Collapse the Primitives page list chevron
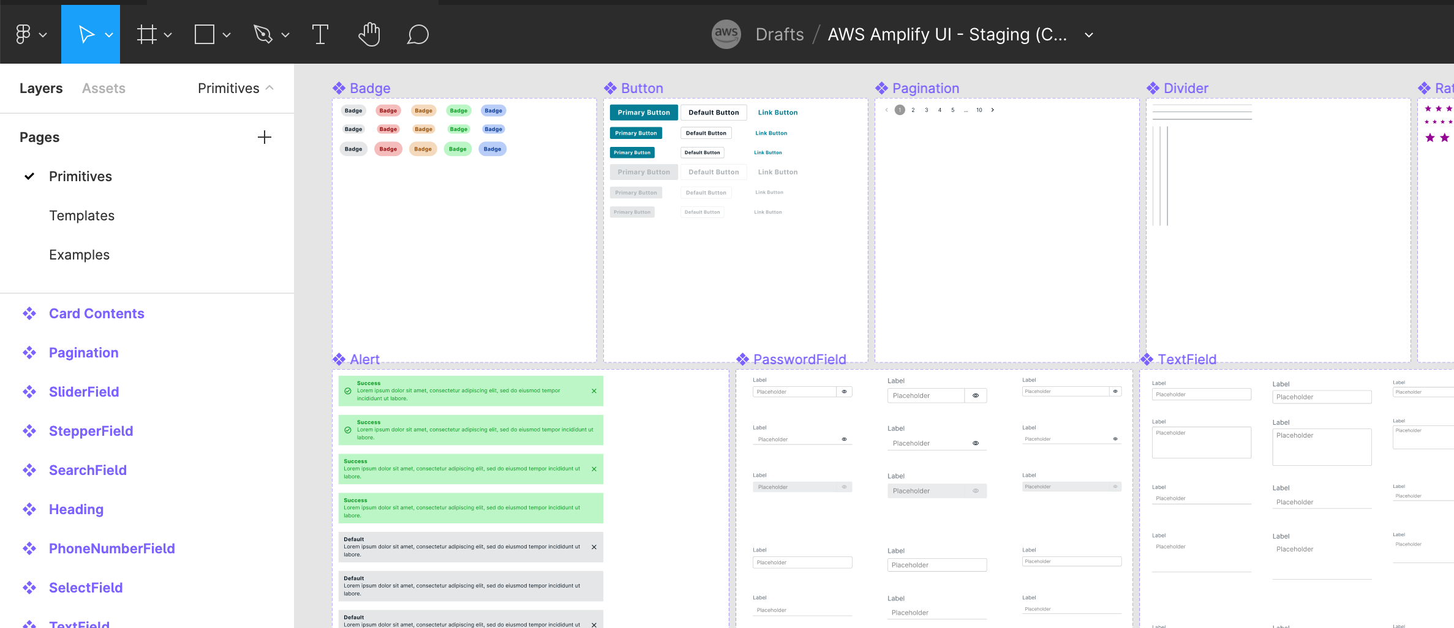The width and height of the screenshot is (1454, 628). point(269,88)
